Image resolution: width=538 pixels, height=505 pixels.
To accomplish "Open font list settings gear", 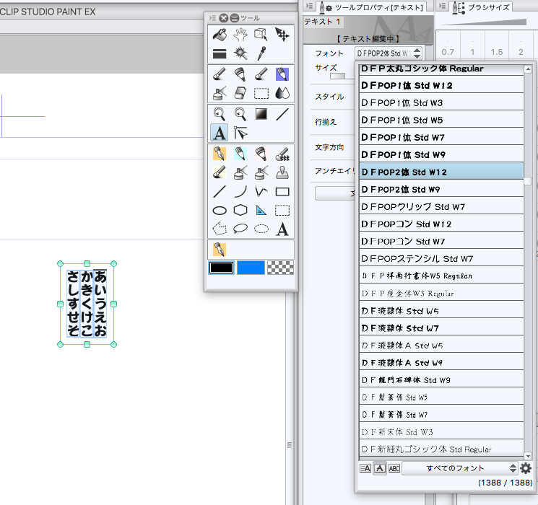I will click(526, 468).
